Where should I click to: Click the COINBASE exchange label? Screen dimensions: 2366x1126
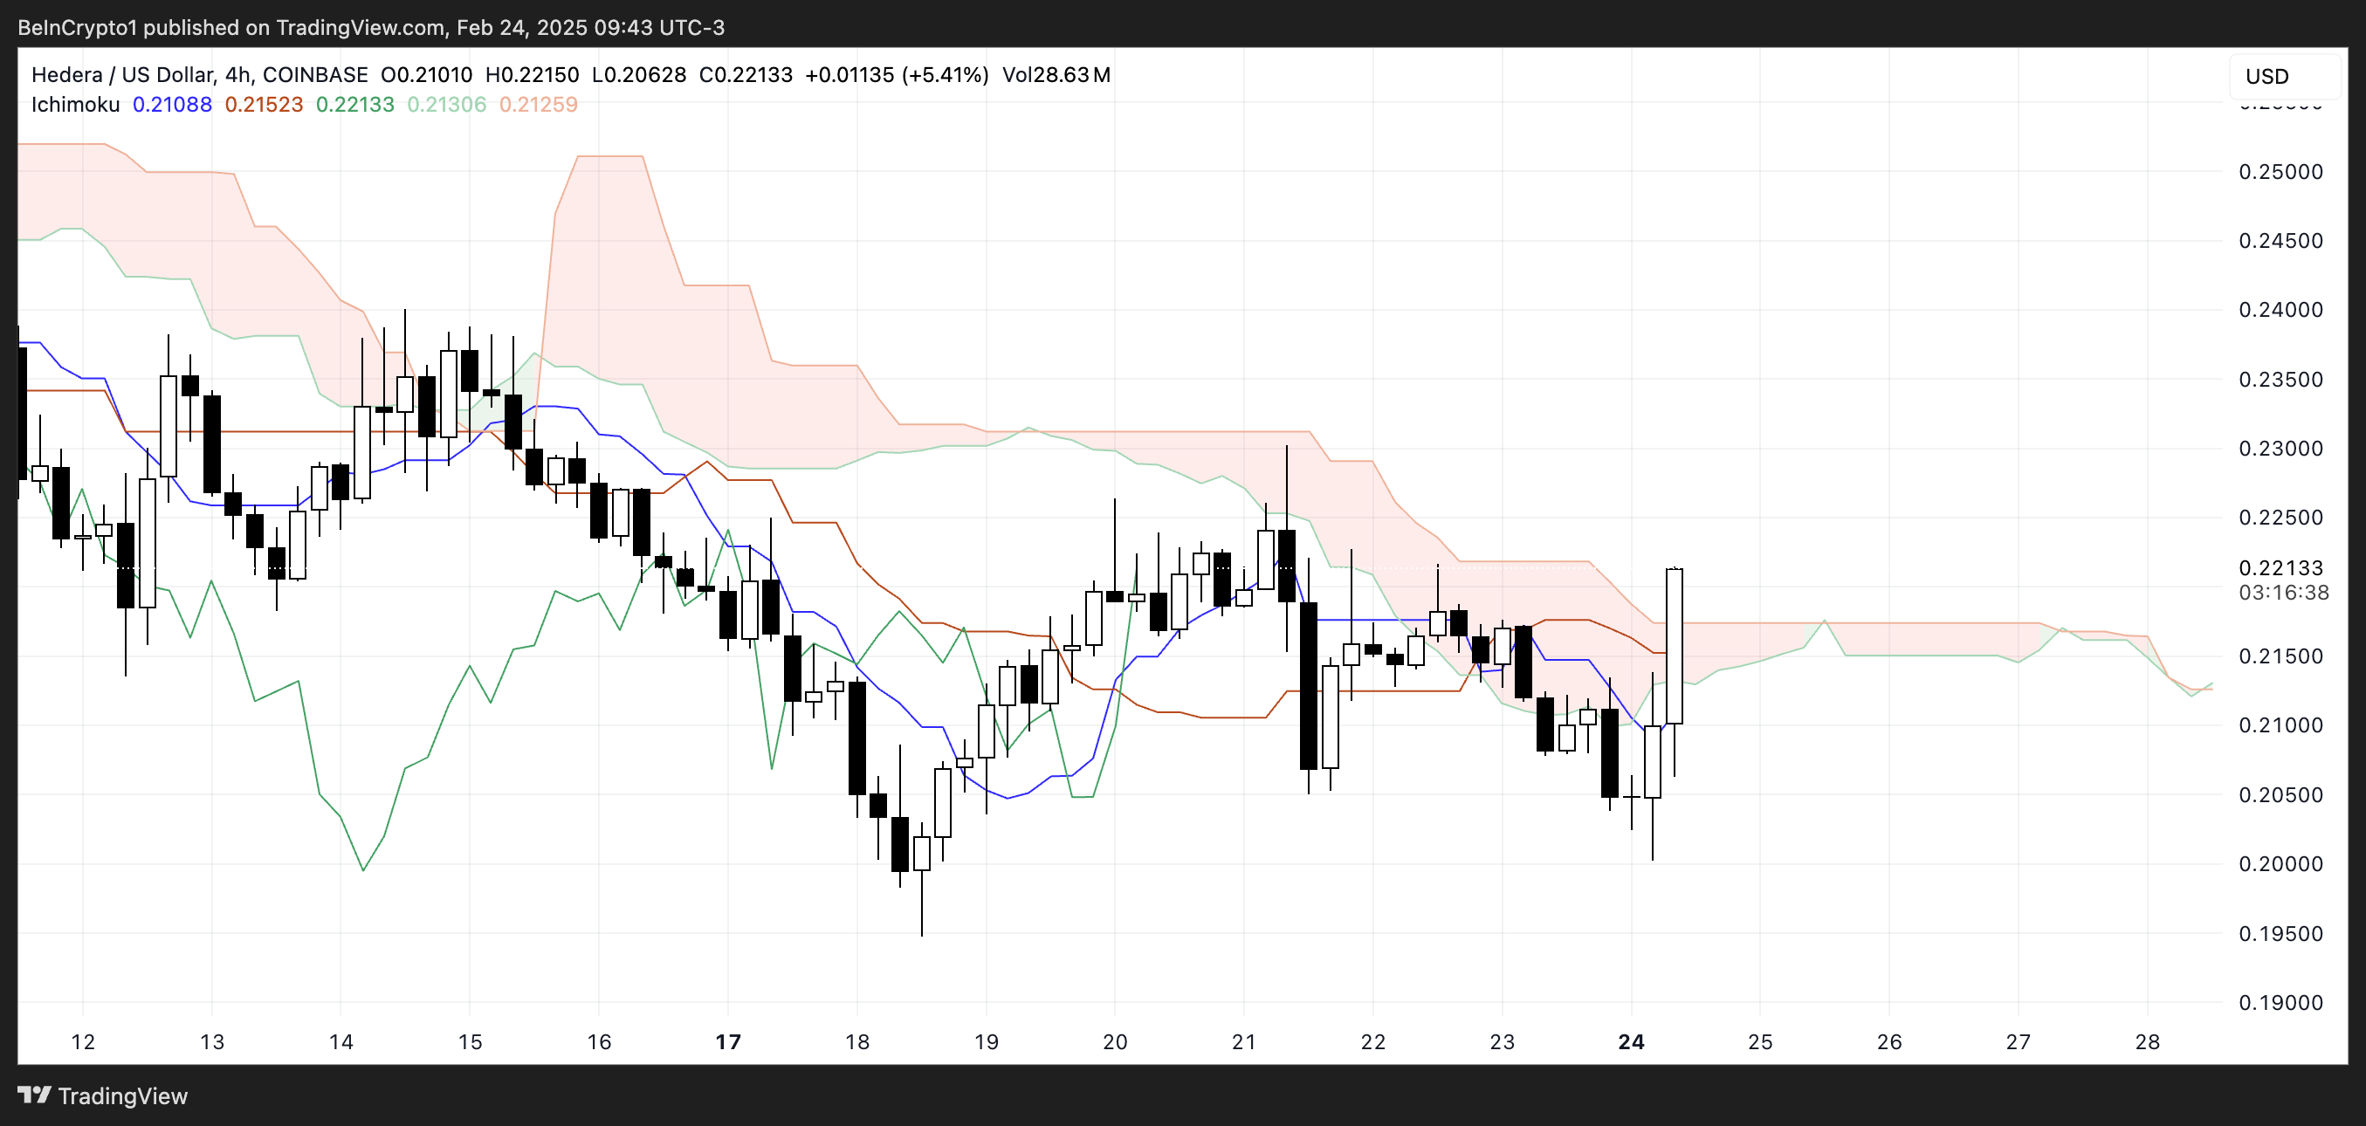(315, 75)
